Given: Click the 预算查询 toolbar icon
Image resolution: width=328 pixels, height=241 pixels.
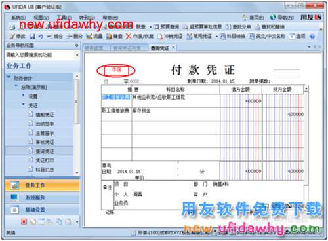Looking at the screenshot, I should click(156, 27).
